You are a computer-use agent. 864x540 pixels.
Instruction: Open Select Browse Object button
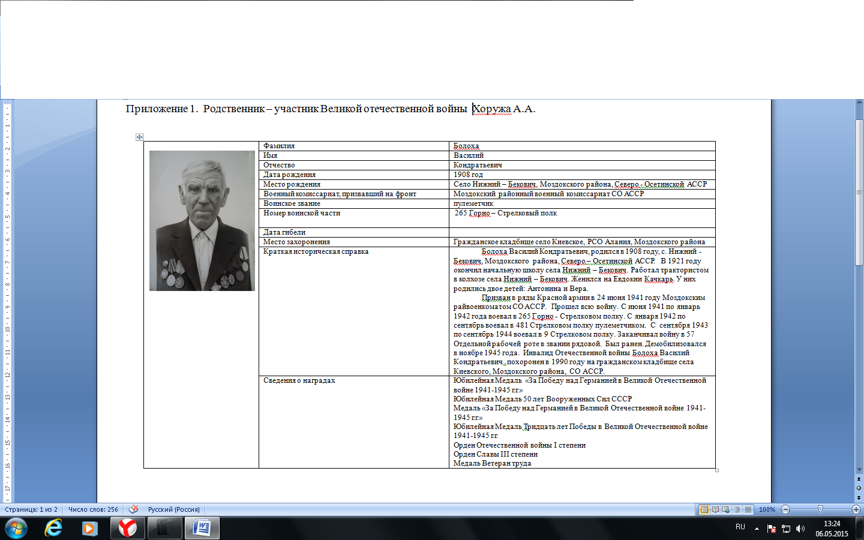coord(859,488)
